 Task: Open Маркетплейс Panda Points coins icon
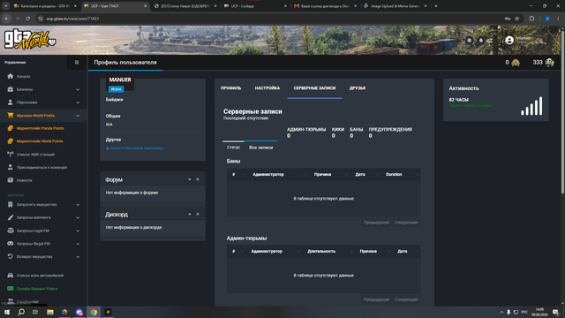10,128
